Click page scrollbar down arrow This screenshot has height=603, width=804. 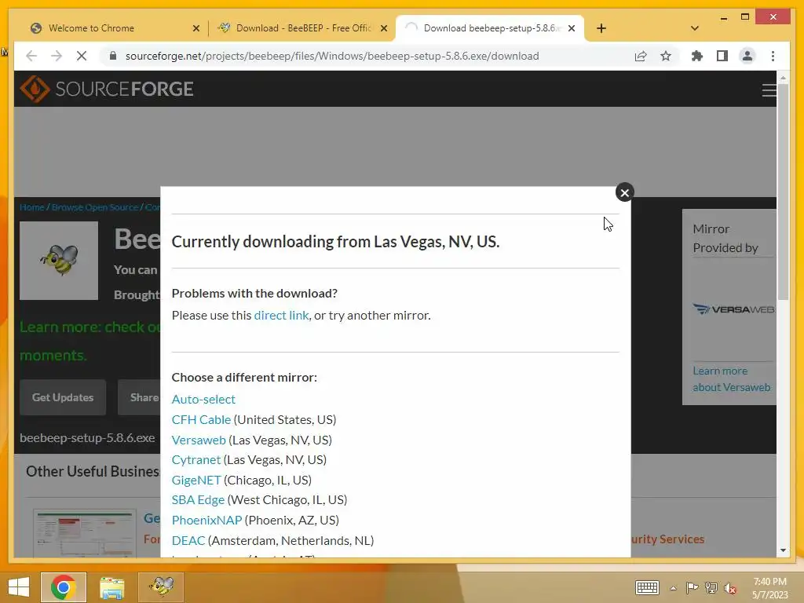coord(783,550)
